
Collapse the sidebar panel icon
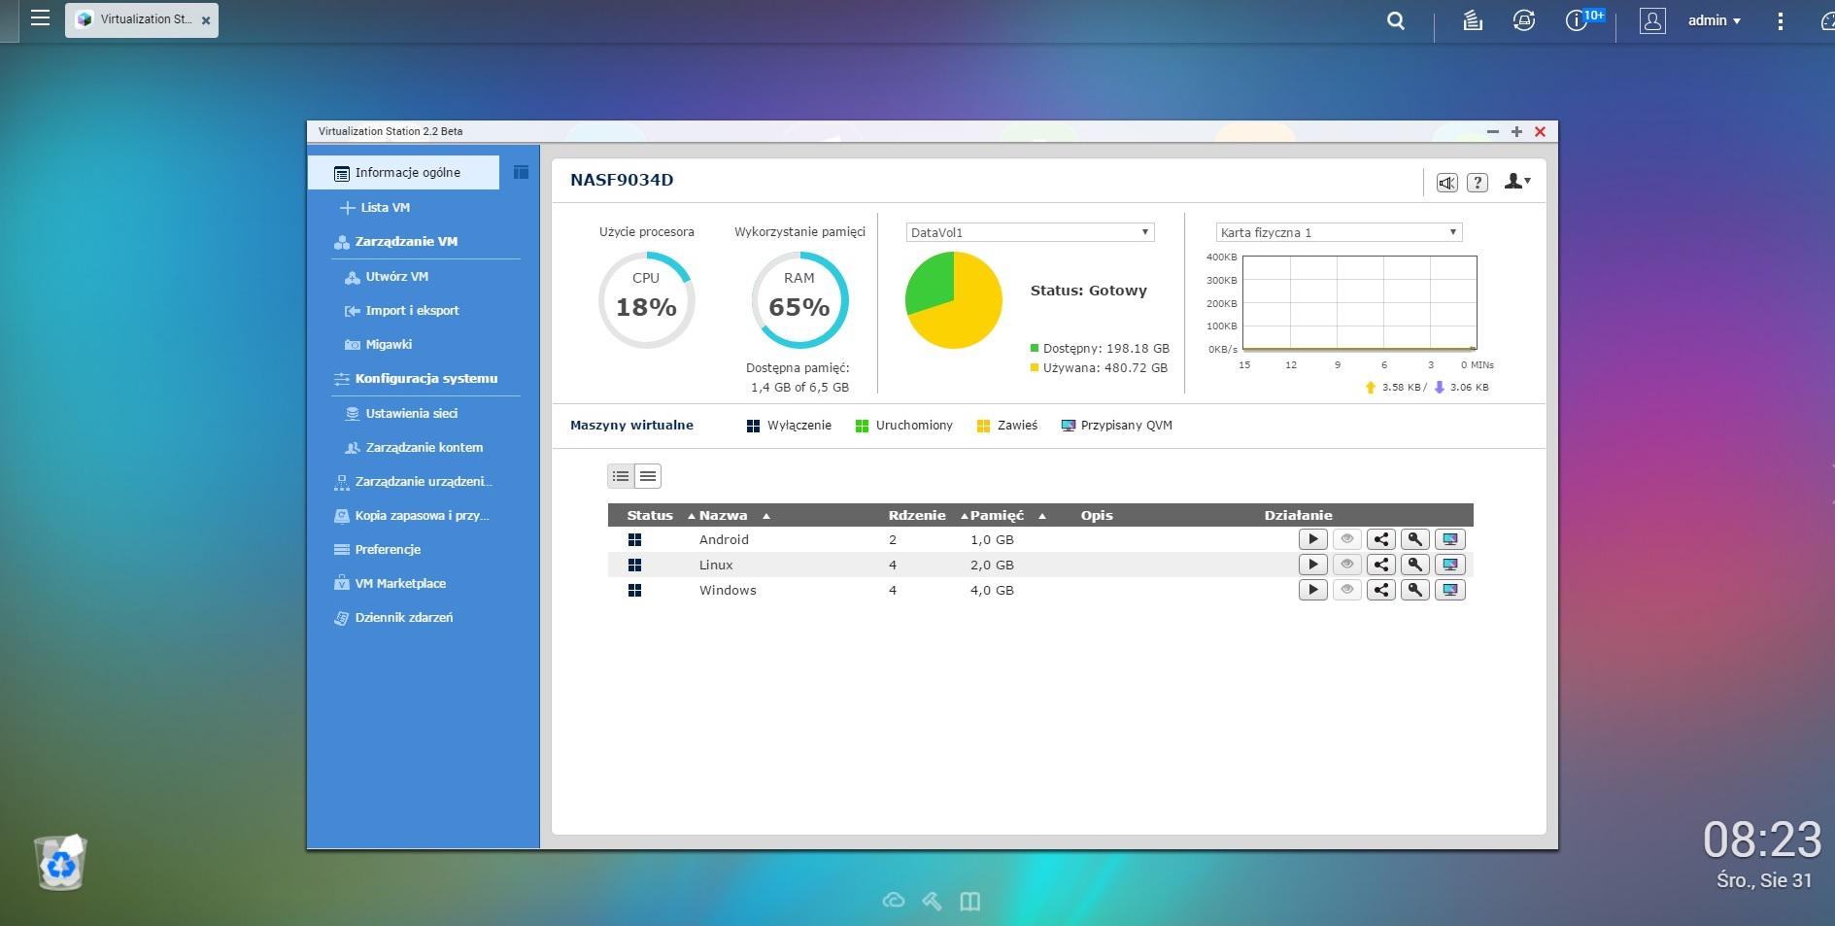[x=521, y=173]
